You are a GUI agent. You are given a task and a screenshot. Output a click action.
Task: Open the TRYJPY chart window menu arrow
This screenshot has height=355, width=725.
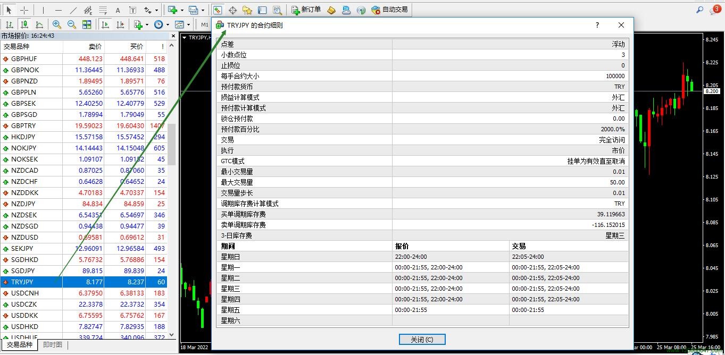point(185,38)
